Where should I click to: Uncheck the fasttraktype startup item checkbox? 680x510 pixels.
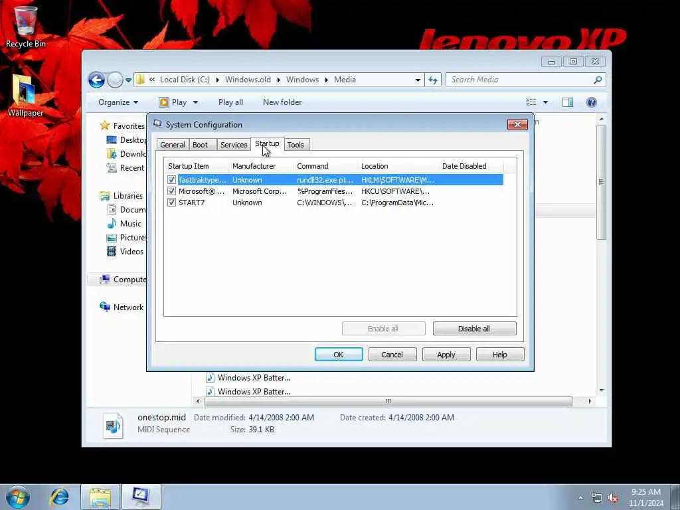172,179
